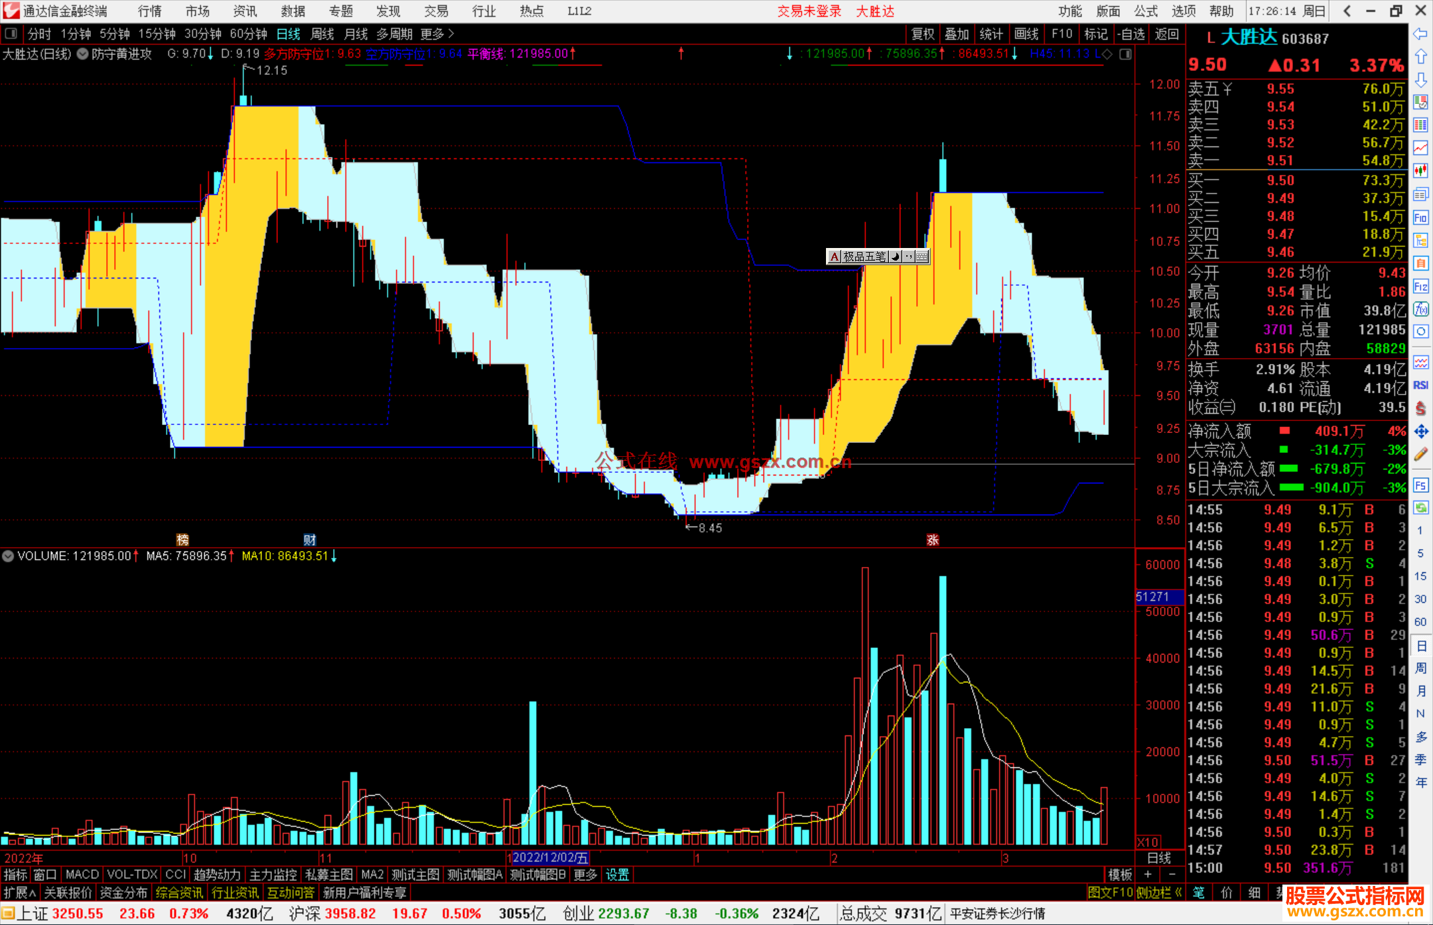Click the 设置 indicator settings link
1433x925 pixels.
coord(617,875)
